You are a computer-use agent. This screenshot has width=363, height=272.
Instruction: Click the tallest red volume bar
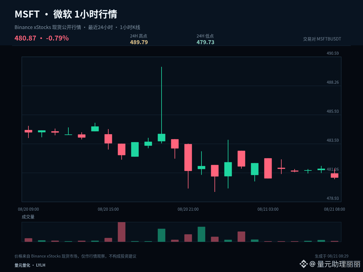(122, 232)
